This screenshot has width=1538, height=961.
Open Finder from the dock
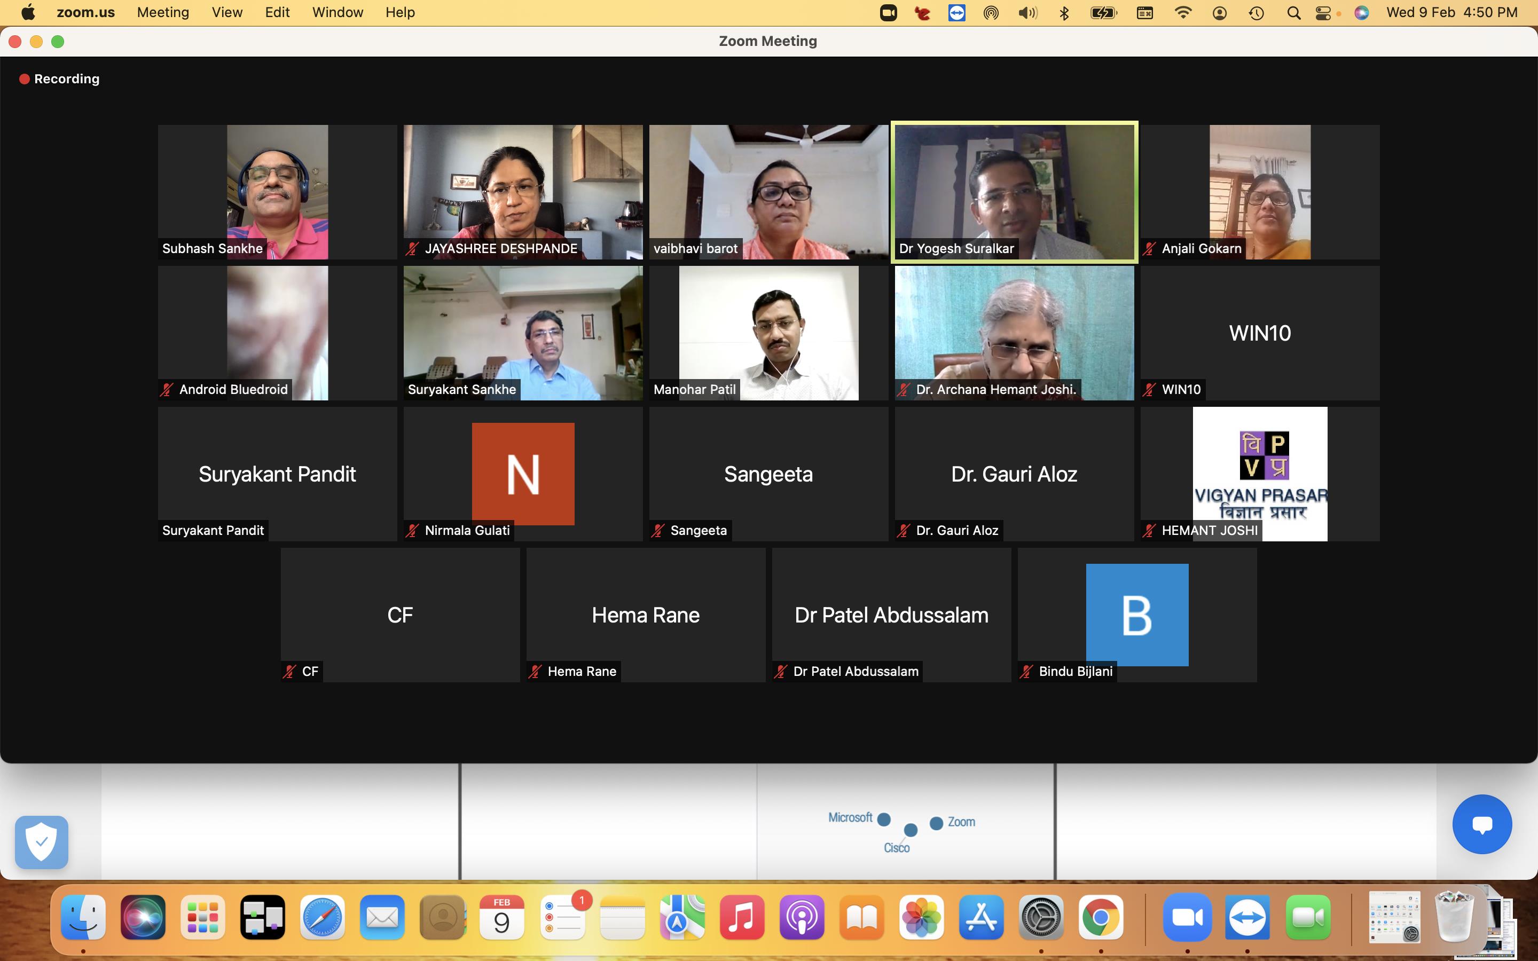coord(83,917)
